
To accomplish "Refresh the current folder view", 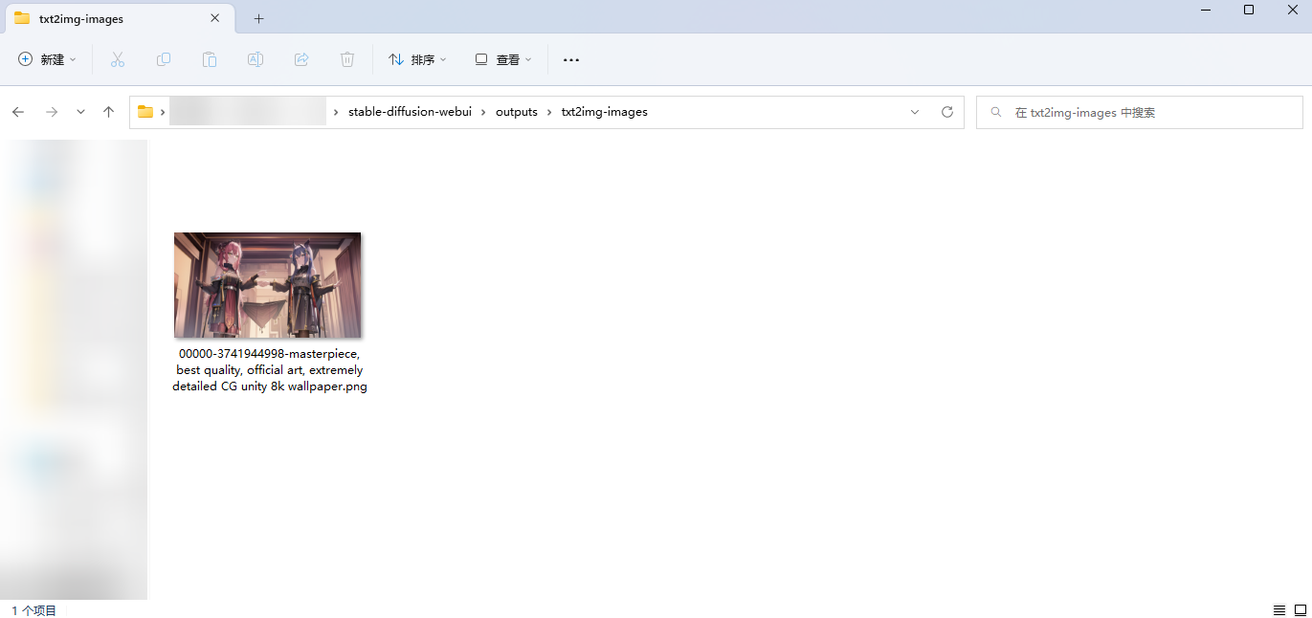I will tap(947, 112).
